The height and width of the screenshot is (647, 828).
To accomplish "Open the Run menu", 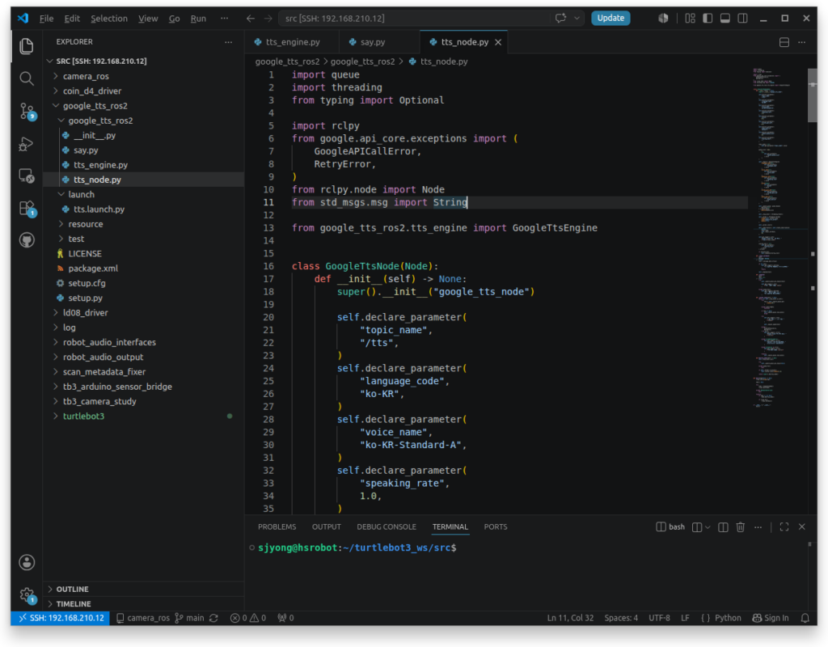I will [198, 19].
